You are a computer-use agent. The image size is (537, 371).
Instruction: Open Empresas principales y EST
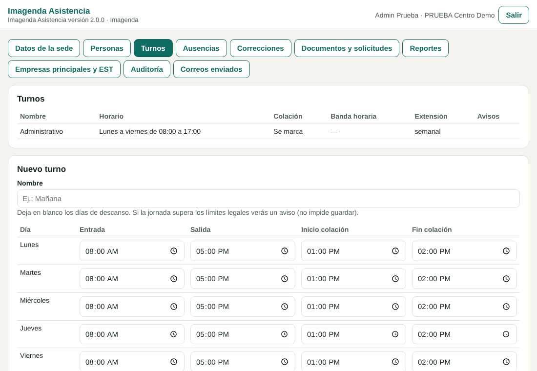pos(64,69)
